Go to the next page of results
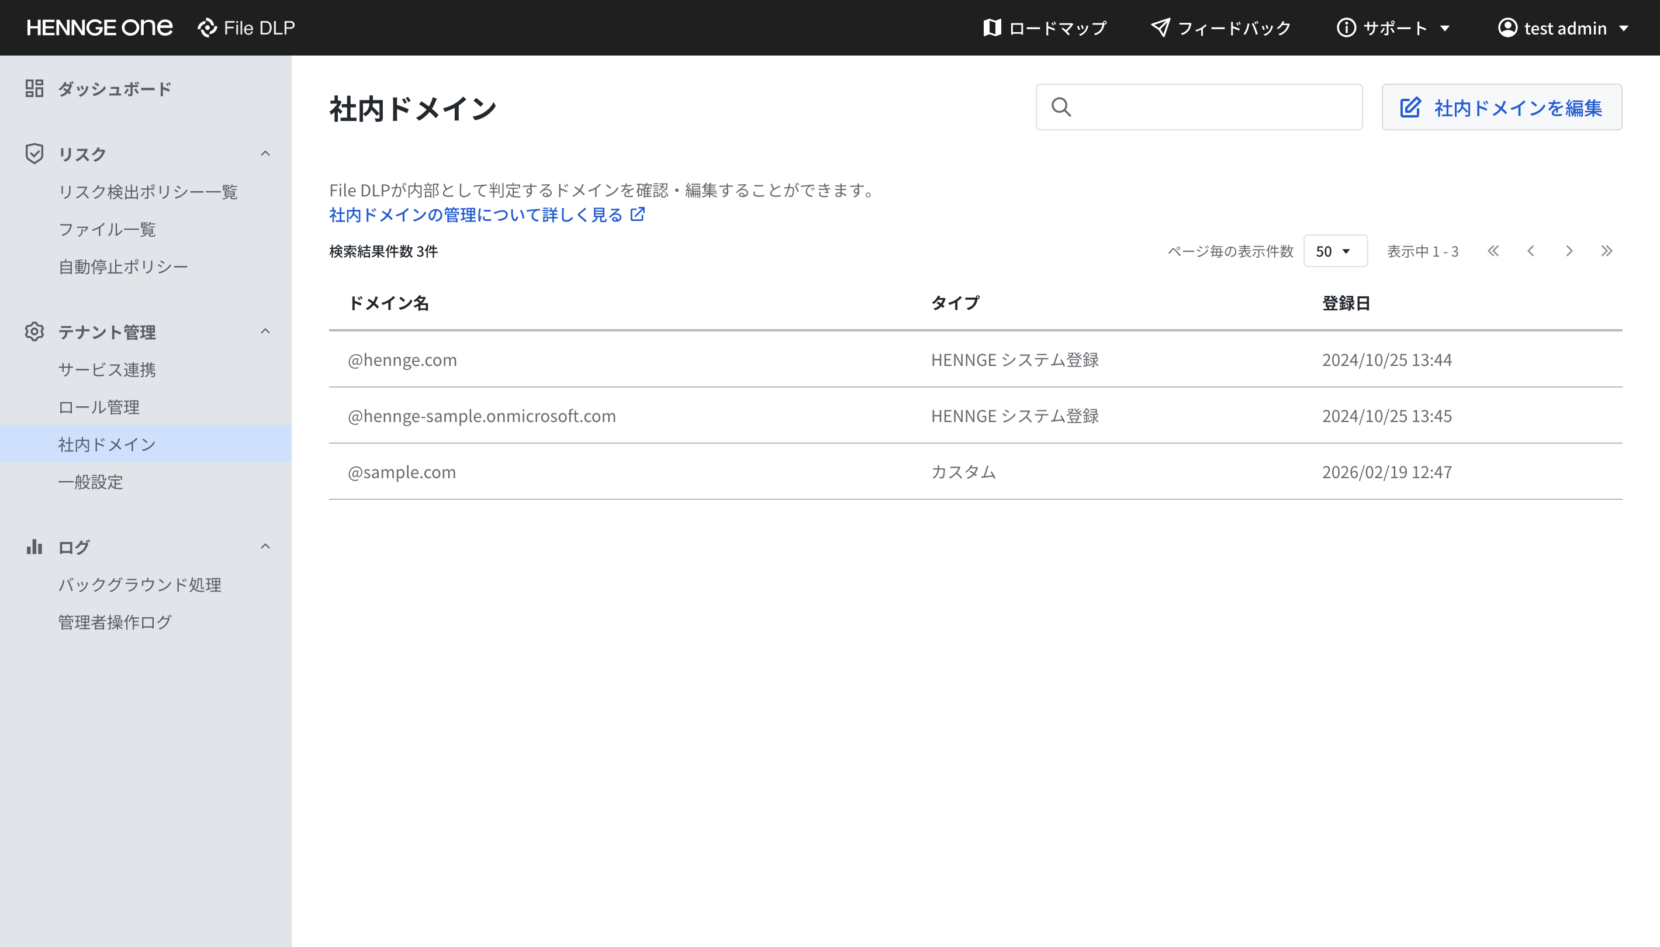Image resolution: width=1660 pixels, height=947 pixels. (x=1569, y=251)
